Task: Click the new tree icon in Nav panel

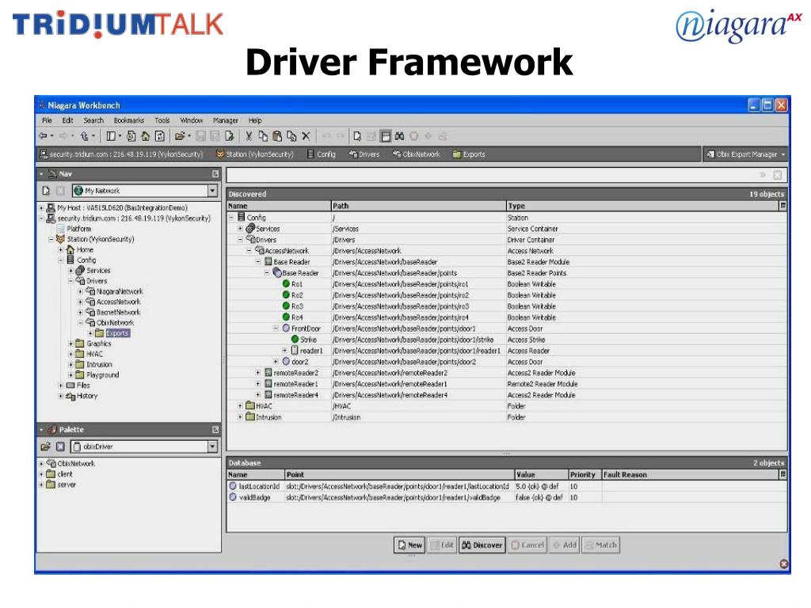Action: [46, 191]
